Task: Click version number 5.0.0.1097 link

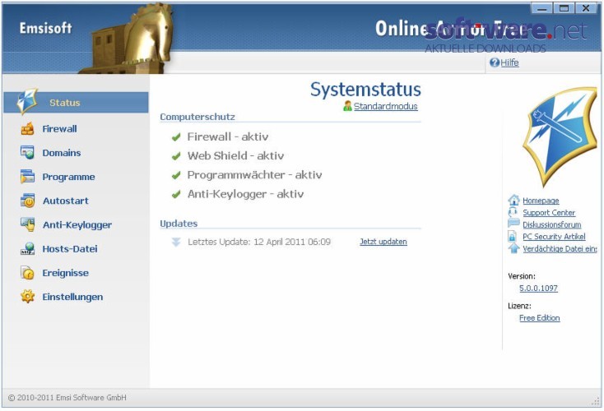Action: coord(538,288)
